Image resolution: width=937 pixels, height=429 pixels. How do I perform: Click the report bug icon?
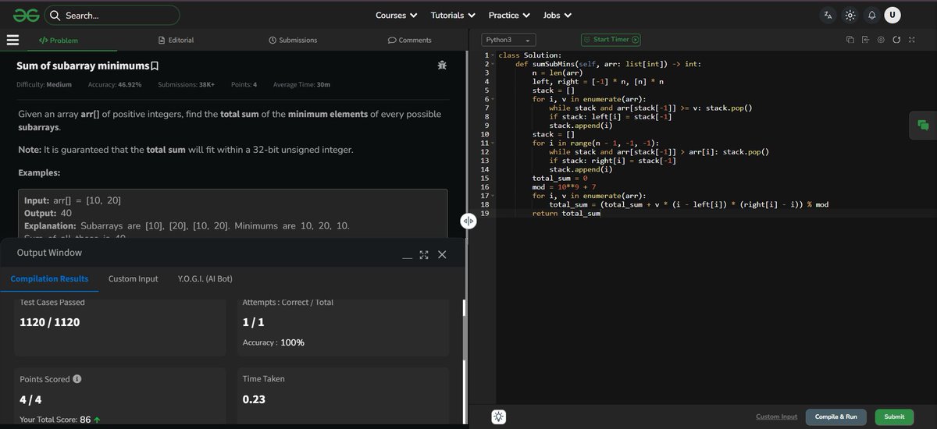click(443, 66)
